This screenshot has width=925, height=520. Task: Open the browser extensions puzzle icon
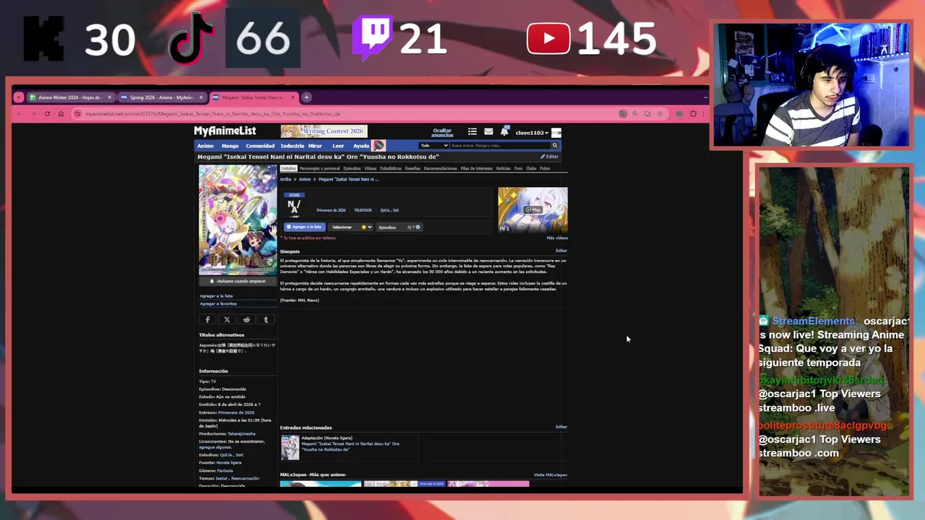[x=693, y=113]
